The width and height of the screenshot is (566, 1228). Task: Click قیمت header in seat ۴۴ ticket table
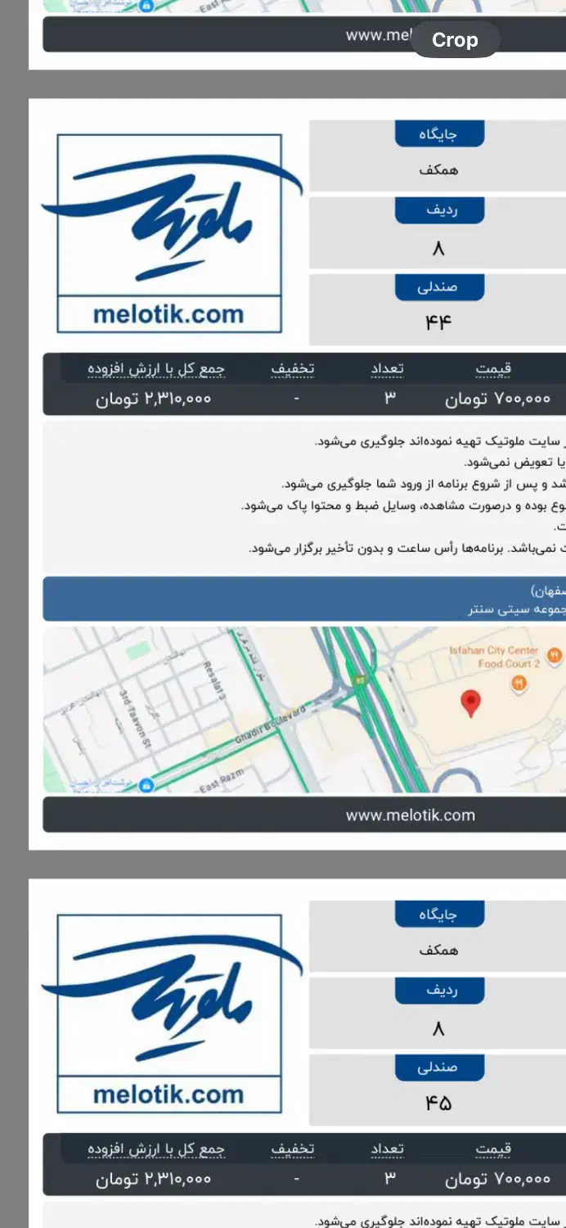tap(494, 369)
